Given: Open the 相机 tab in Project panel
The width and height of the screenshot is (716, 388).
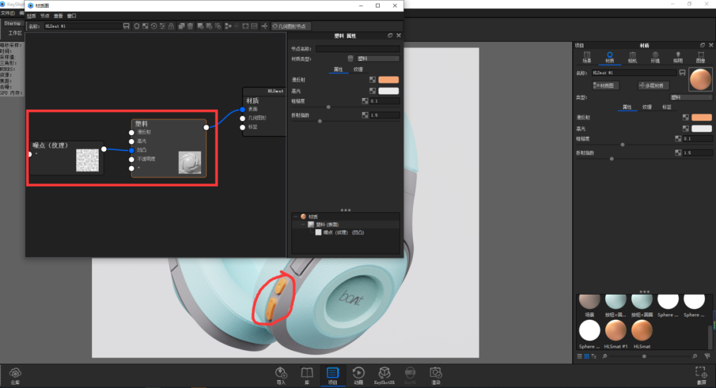Looking at the screenshot, I should 632,58.
